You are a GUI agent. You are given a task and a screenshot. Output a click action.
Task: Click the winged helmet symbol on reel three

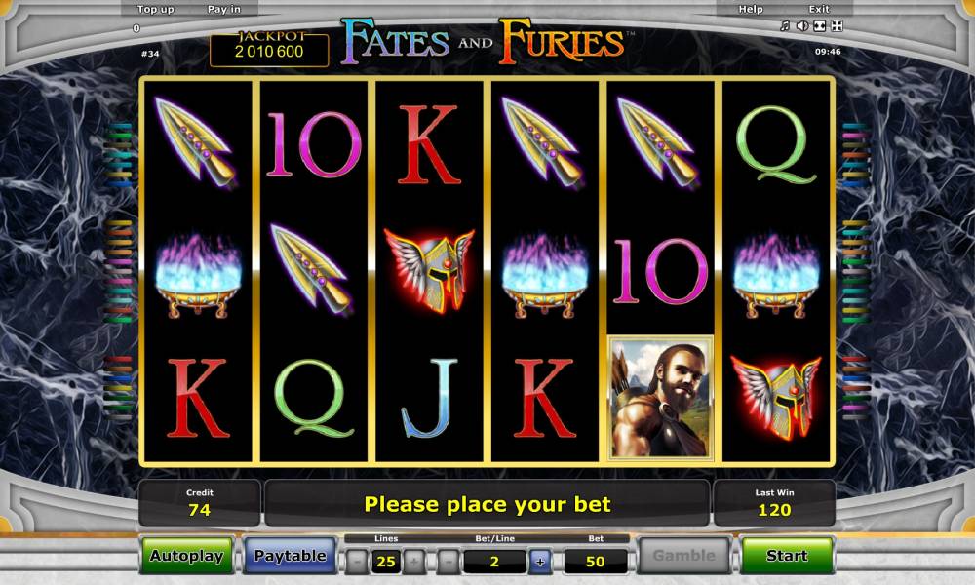[429, 270]
